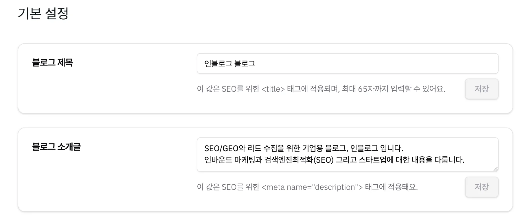Screen dimensions: 529x221
Task: Click '기업용 블로그' in the description textarea
Action: 324,148
